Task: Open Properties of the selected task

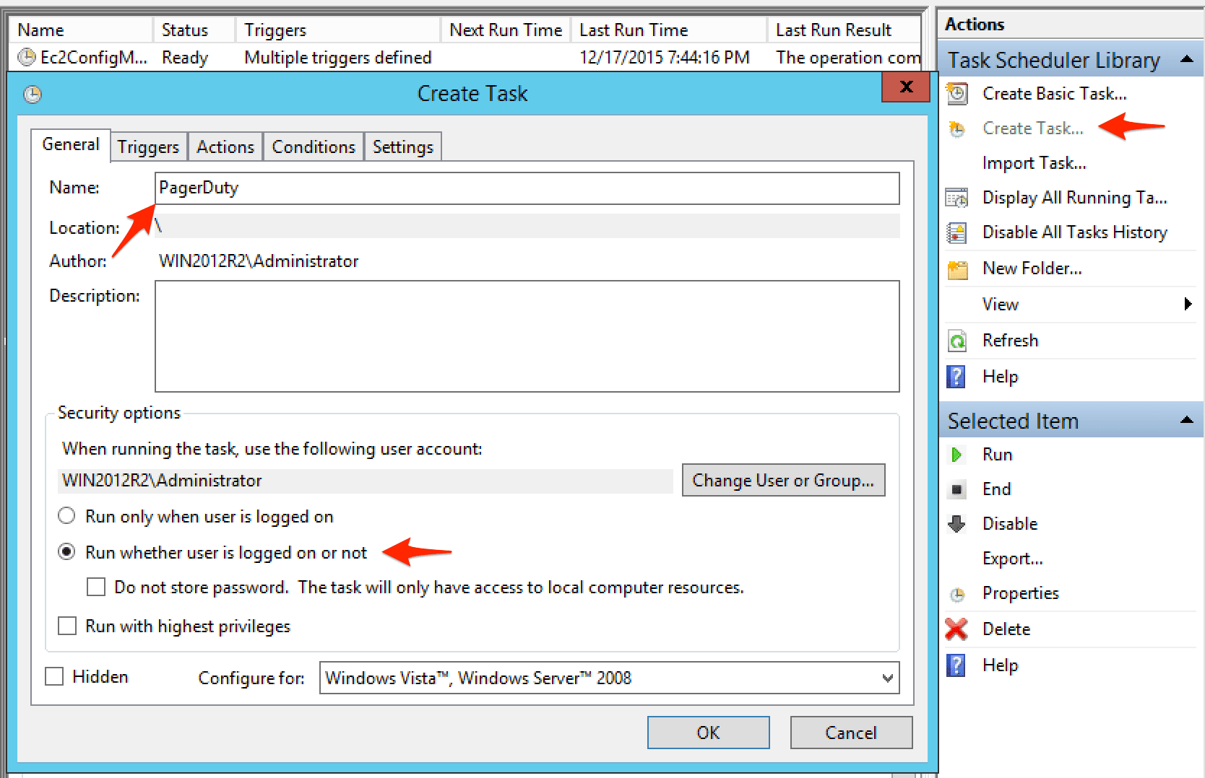Action: tap(1020, 593)
